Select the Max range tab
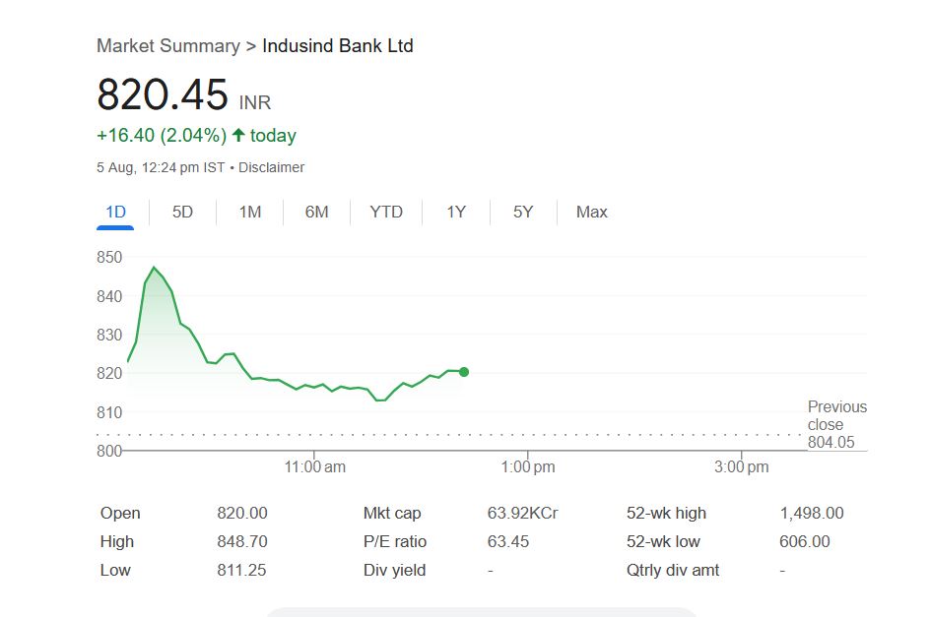 click(x=591, y=212)
